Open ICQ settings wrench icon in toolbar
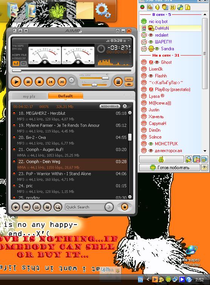Screen dimensions: 210x285 pos(180,7)
